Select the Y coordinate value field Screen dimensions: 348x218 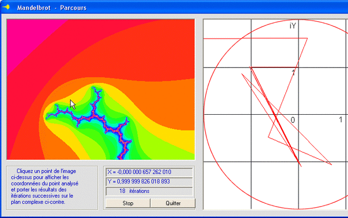click(x=150, y=182)
